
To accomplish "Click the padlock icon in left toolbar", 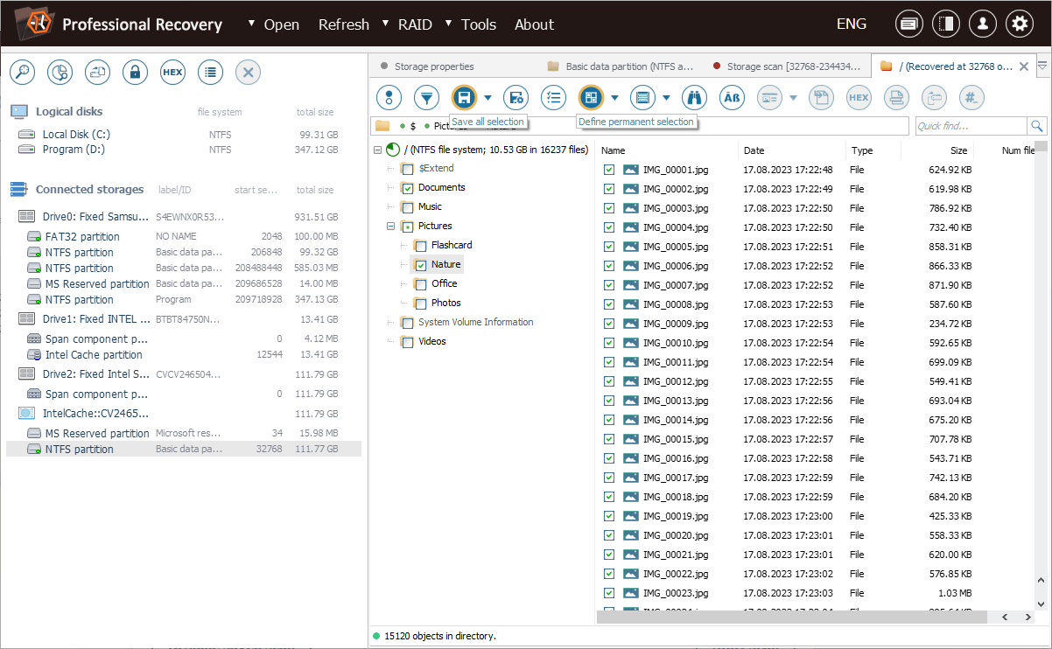I will [x=135, y=73].
